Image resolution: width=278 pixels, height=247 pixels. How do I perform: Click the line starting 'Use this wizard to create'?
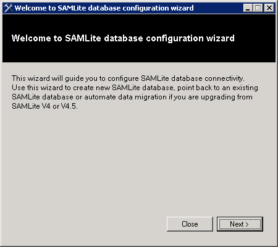click(135, 88)
